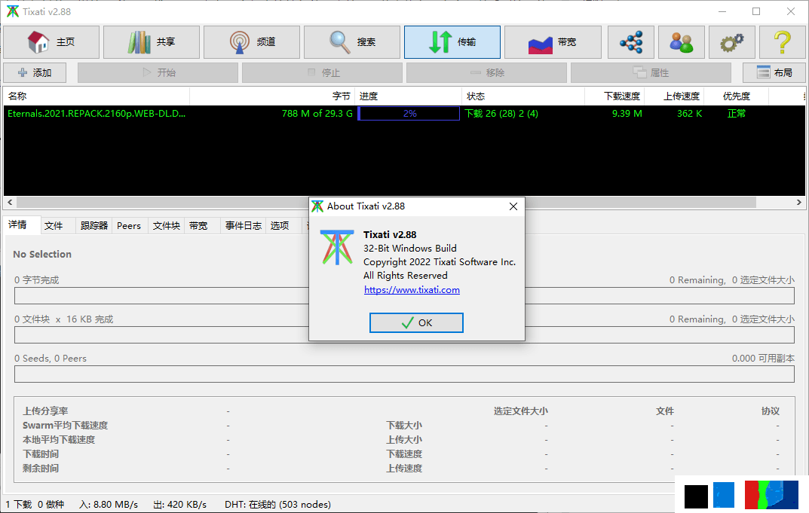
Task: Click the 属性 properties button
Action: [651, 73]
